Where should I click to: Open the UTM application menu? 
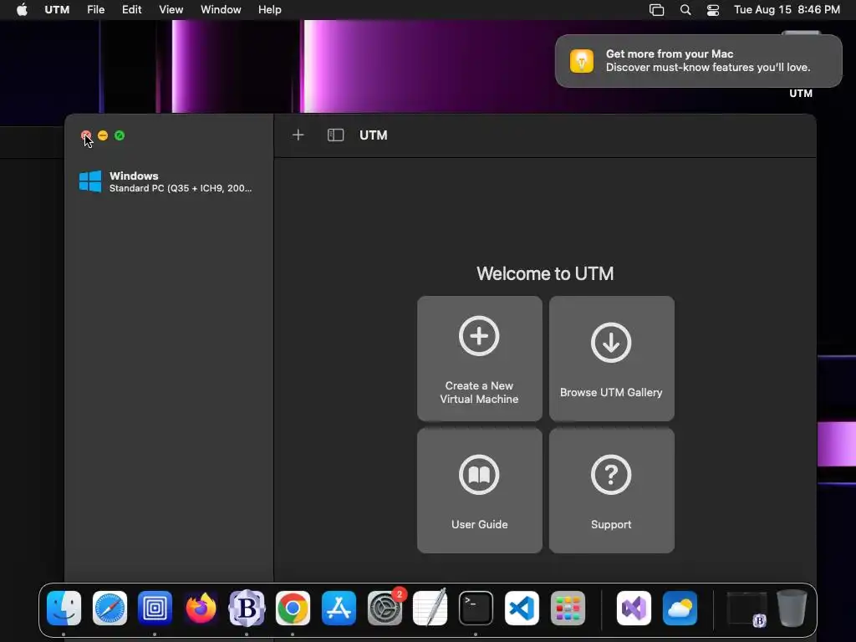[57, 10]
